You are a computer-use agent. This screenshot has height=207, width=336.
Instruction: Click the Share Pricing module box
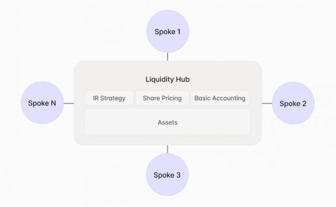tap(162, 98)
